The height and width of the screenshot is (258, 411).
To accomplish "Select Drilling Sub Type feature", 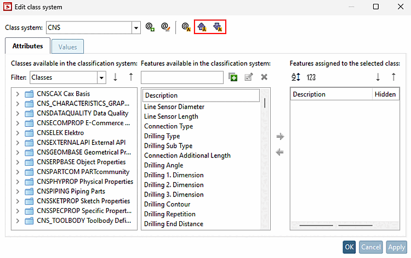I will click(x=168, y=146).
